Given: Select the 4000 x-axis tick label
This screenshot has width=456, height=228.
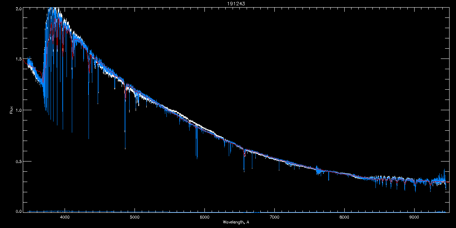Looking at the screenshot, I should point(65,217).
